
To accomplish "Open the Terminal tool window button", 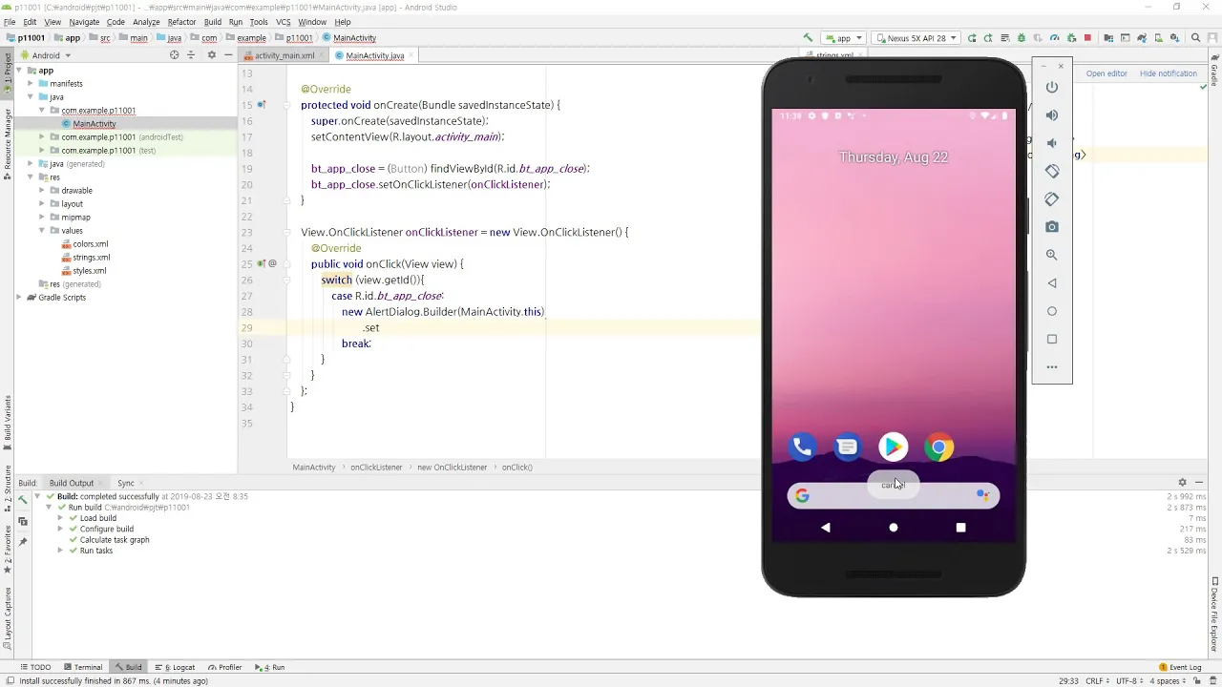I will pos(83,667).
